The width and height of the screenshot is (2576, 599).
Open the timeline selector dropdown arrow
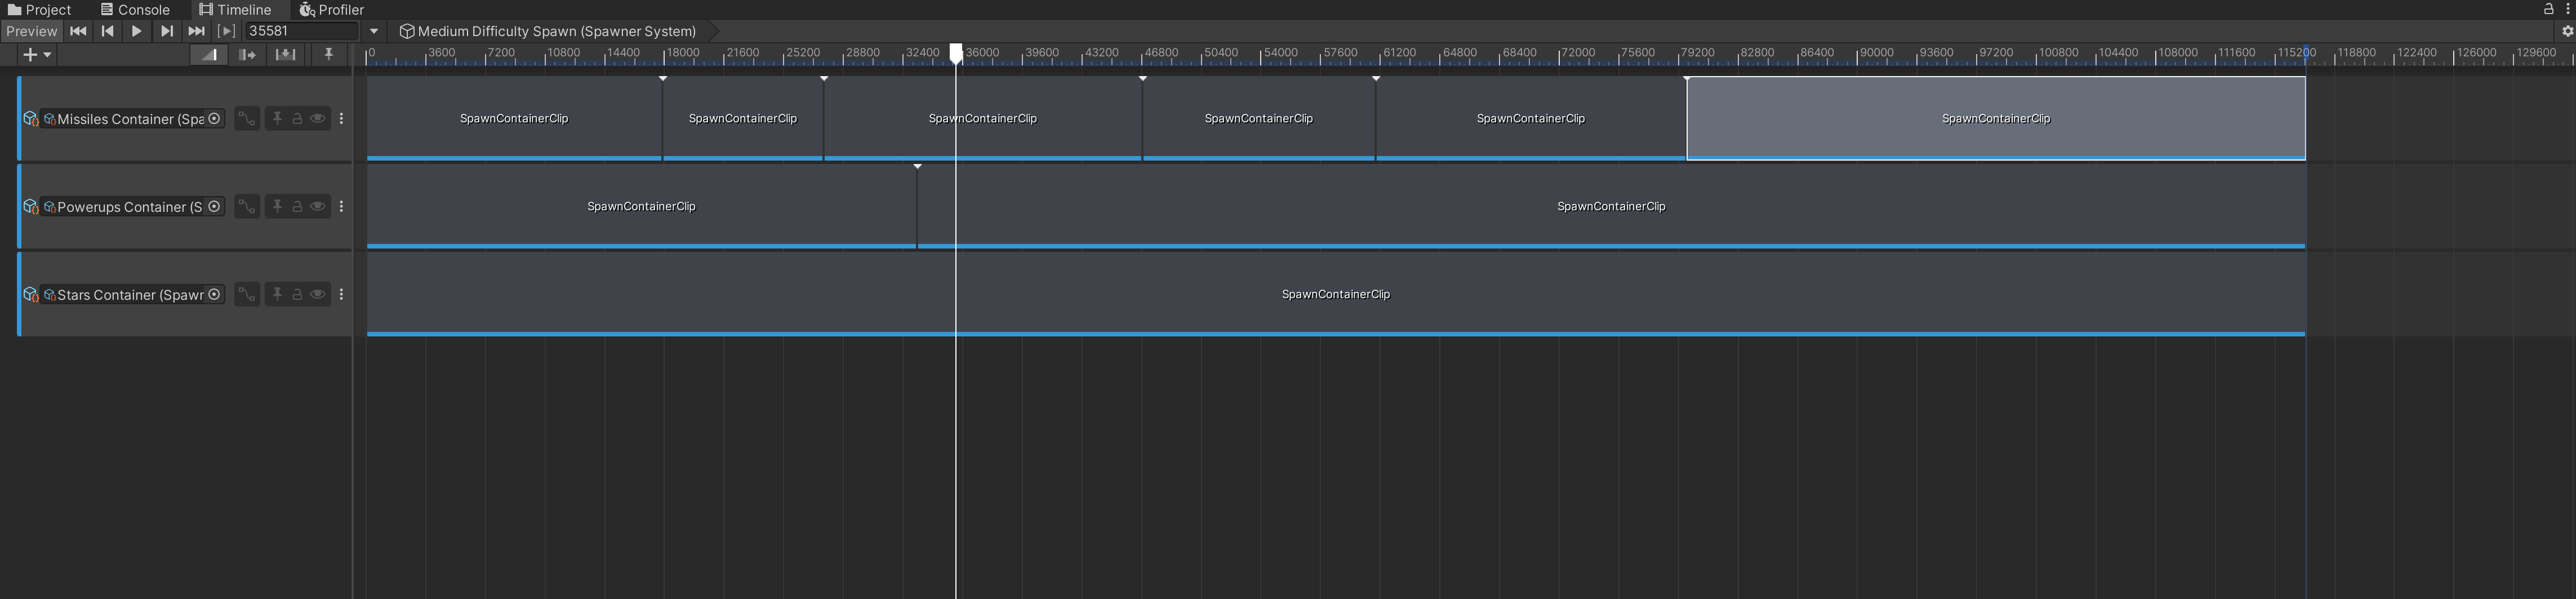tap(374, 31)
